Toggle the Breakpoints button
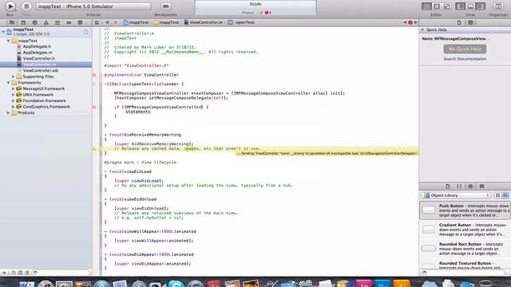Image resolution: width=511 pixels, height=287 pixels. click(x=166, y=6)
